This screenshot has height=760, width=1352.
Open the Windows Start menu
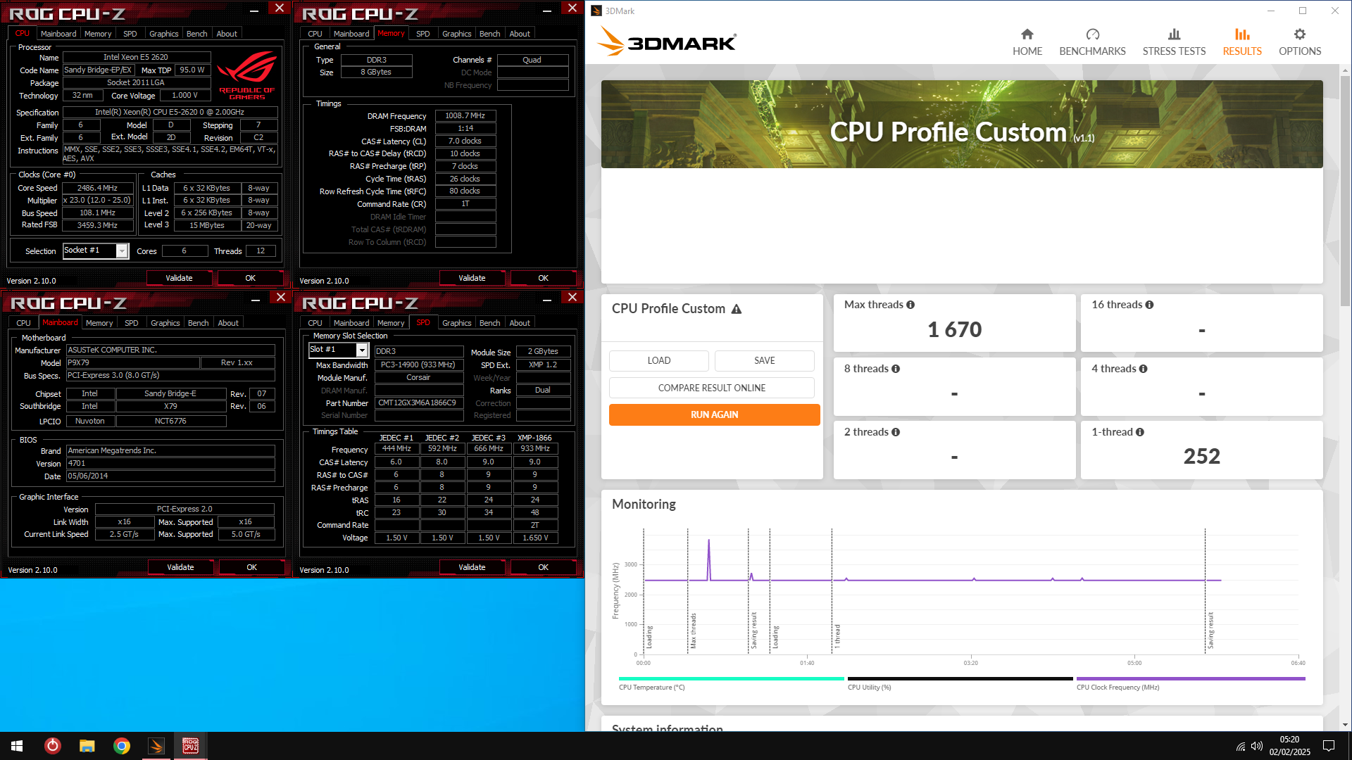coord(17,746)
